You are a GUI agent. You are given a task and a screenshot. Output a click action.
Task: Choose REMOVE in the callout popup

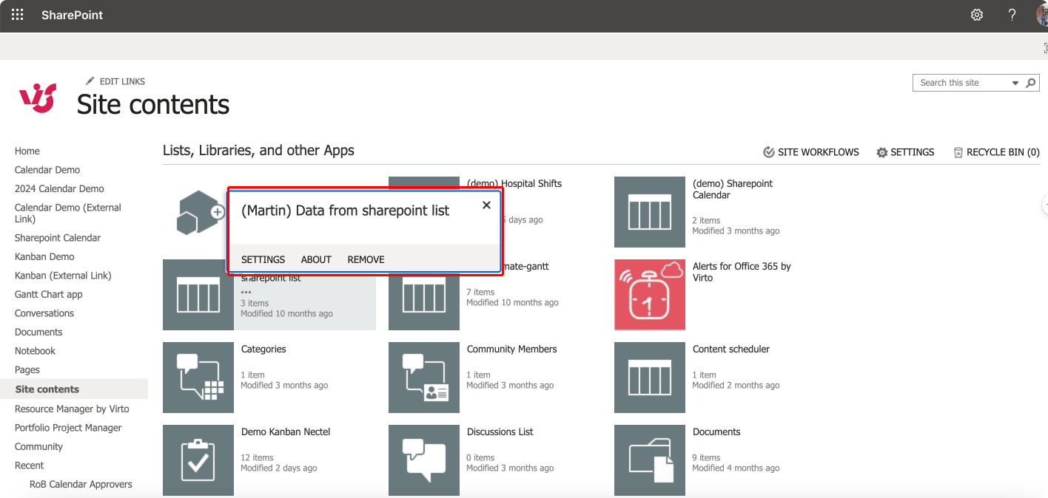coord(366,259)
